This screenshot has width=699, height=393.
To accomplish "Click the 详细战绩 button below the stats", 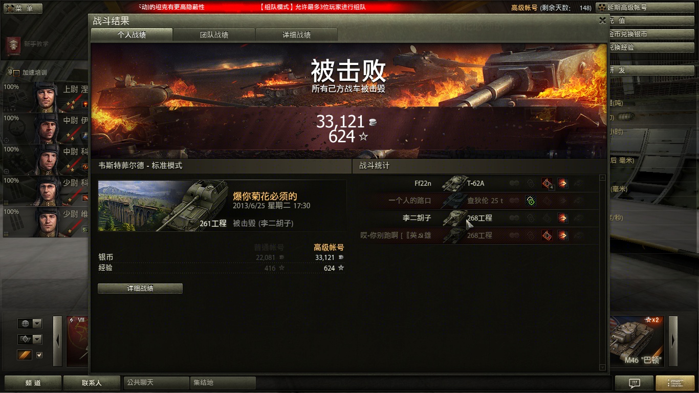I will pyautogui.click(x=140, y=288).
